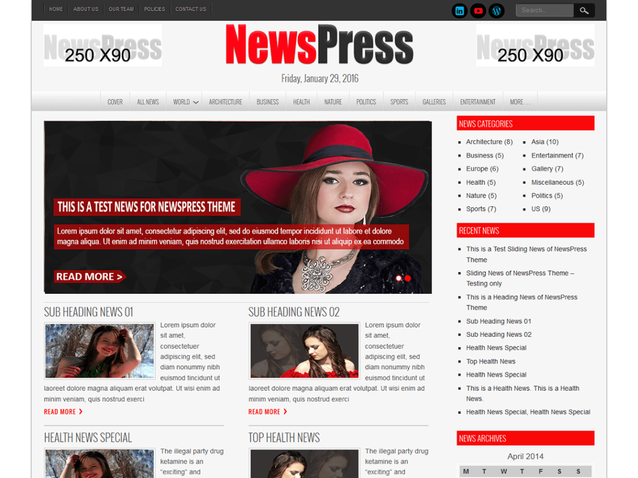Viewport: 638px width, 478px height.
Task: Open the YouTube social icon
Action: tap(478, 10)
